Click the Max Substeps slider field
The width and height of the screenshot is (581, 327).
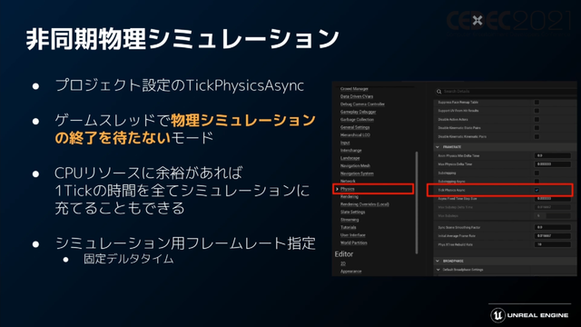pos(553,216)
